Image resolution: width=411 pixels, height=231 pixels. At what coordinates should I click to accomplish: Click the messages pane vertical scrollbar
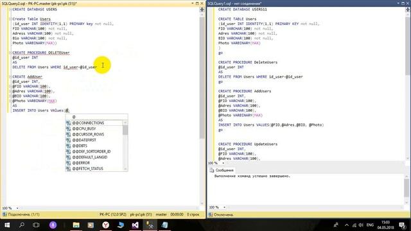click(407, 188)
